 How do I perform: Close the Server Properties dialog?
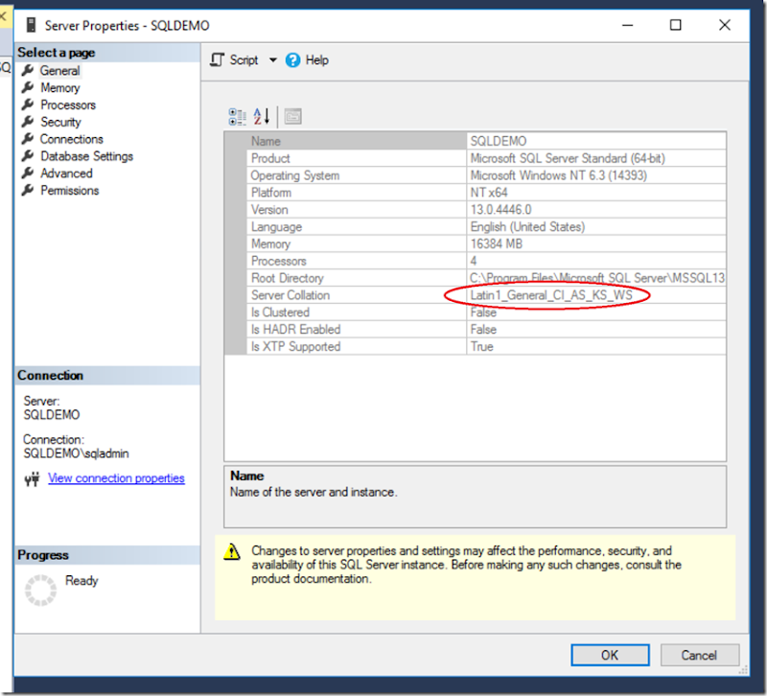[x=725, y=25]
